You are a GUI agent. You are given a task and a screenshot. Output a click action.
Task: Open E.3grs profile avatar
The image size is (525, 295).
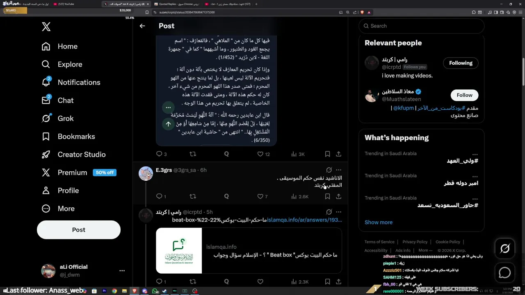pyautogui.click(x=146, y=174)
